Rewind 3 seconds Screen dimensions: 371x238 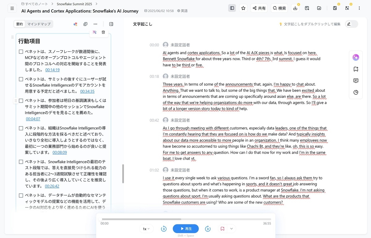pyautogui.click(x=164, y=229)
